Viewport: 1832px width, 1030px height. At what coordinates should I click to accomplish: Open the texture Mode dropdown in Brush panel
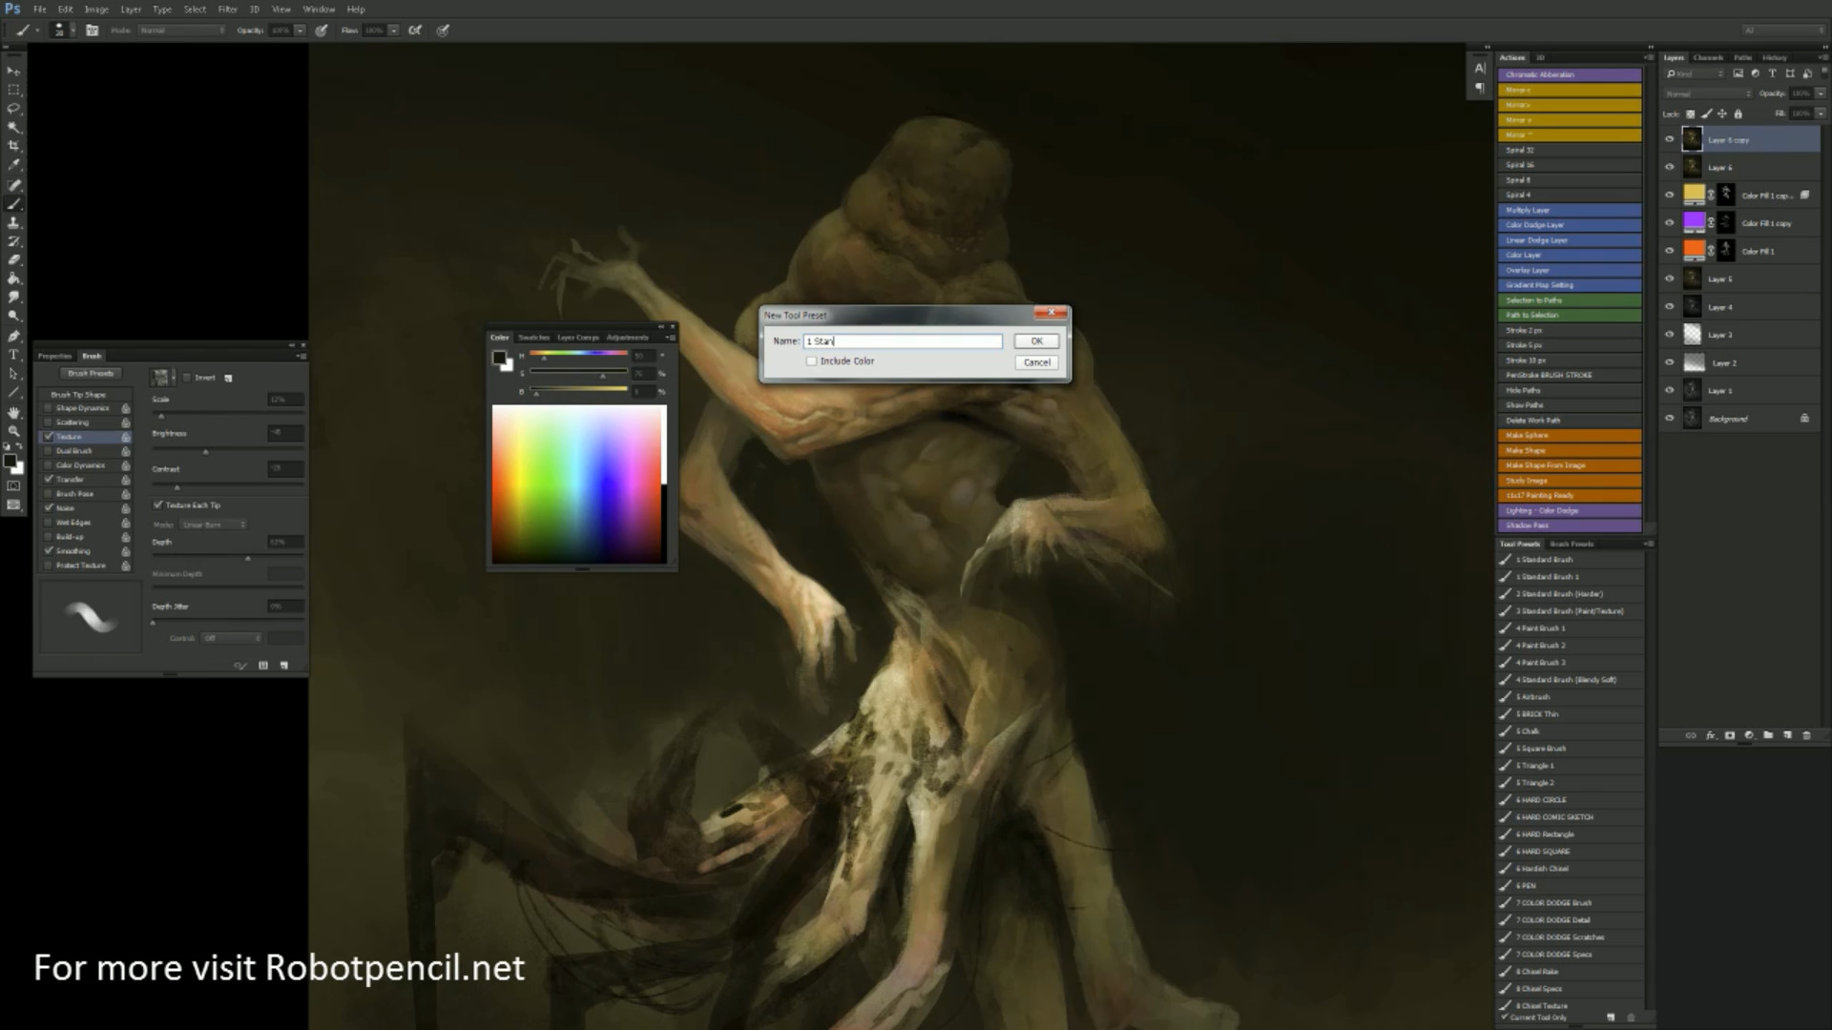(214, 525)
